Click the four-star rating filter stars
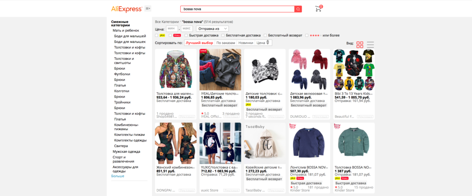 pos(315,36)
